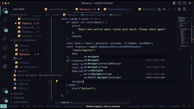194x109 pixels.
Task: Click the go back arrow in editor toolbar
Action: point(164,9)
